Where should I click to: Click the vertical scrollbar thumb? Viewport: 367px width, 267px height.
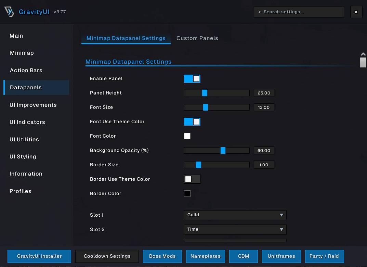pyautogui.click(x=363, y=62)
